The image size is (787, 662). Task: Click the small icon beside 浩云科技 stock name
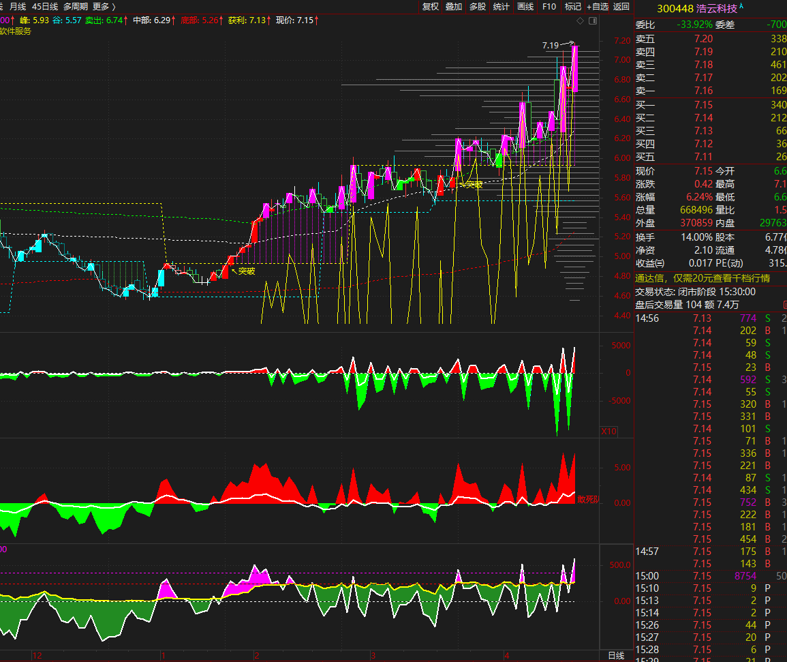(x=742, y=7)
